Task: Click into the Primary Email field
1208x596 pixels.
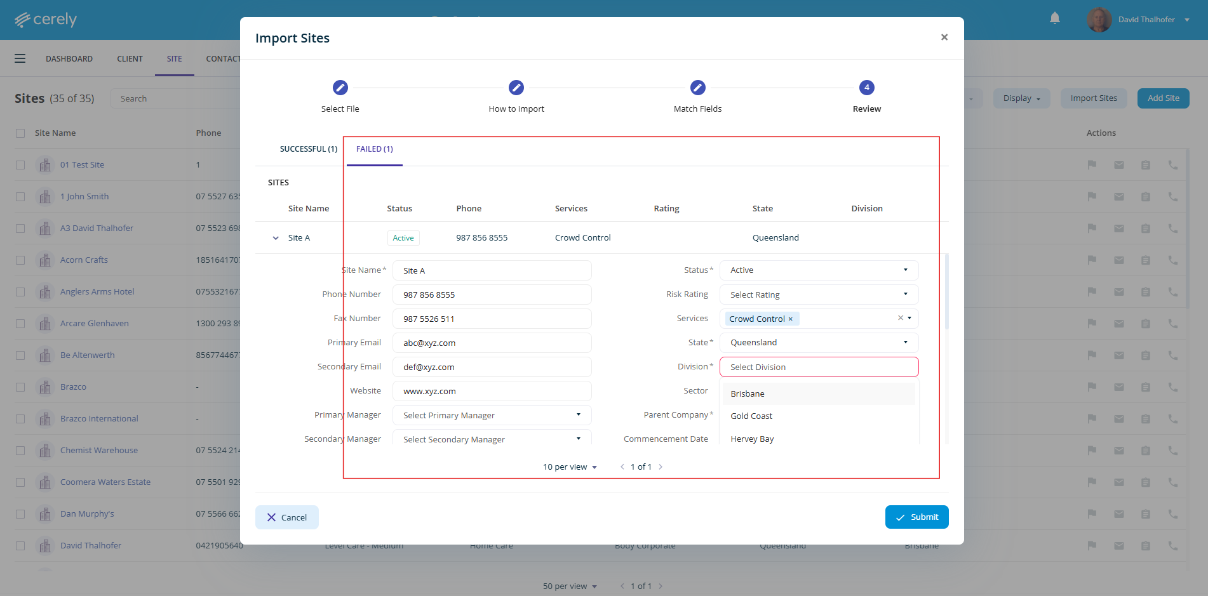Action: [x=492, y=343]
